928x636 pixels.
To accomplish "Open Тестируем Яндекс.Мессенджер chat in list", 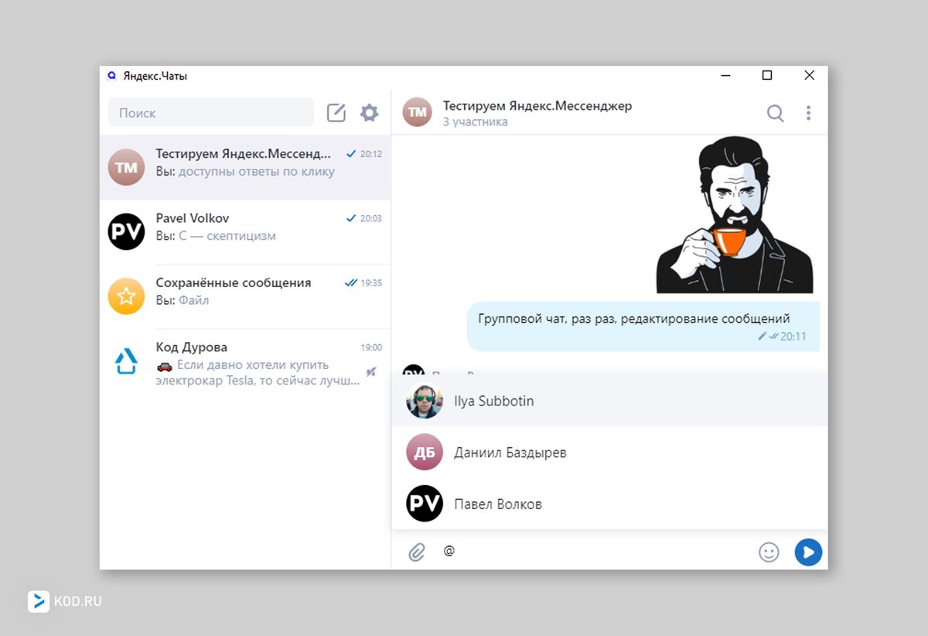I will click(245, 167).
